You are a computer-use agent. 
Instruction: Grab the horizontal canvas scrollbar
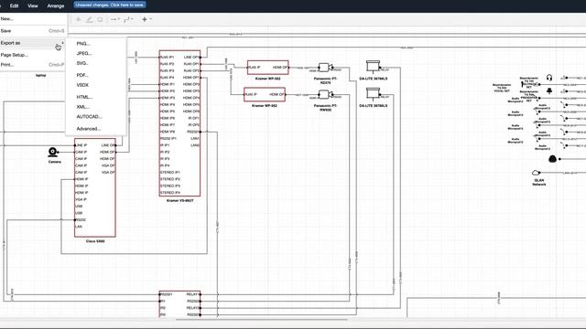tap(262, 319)
